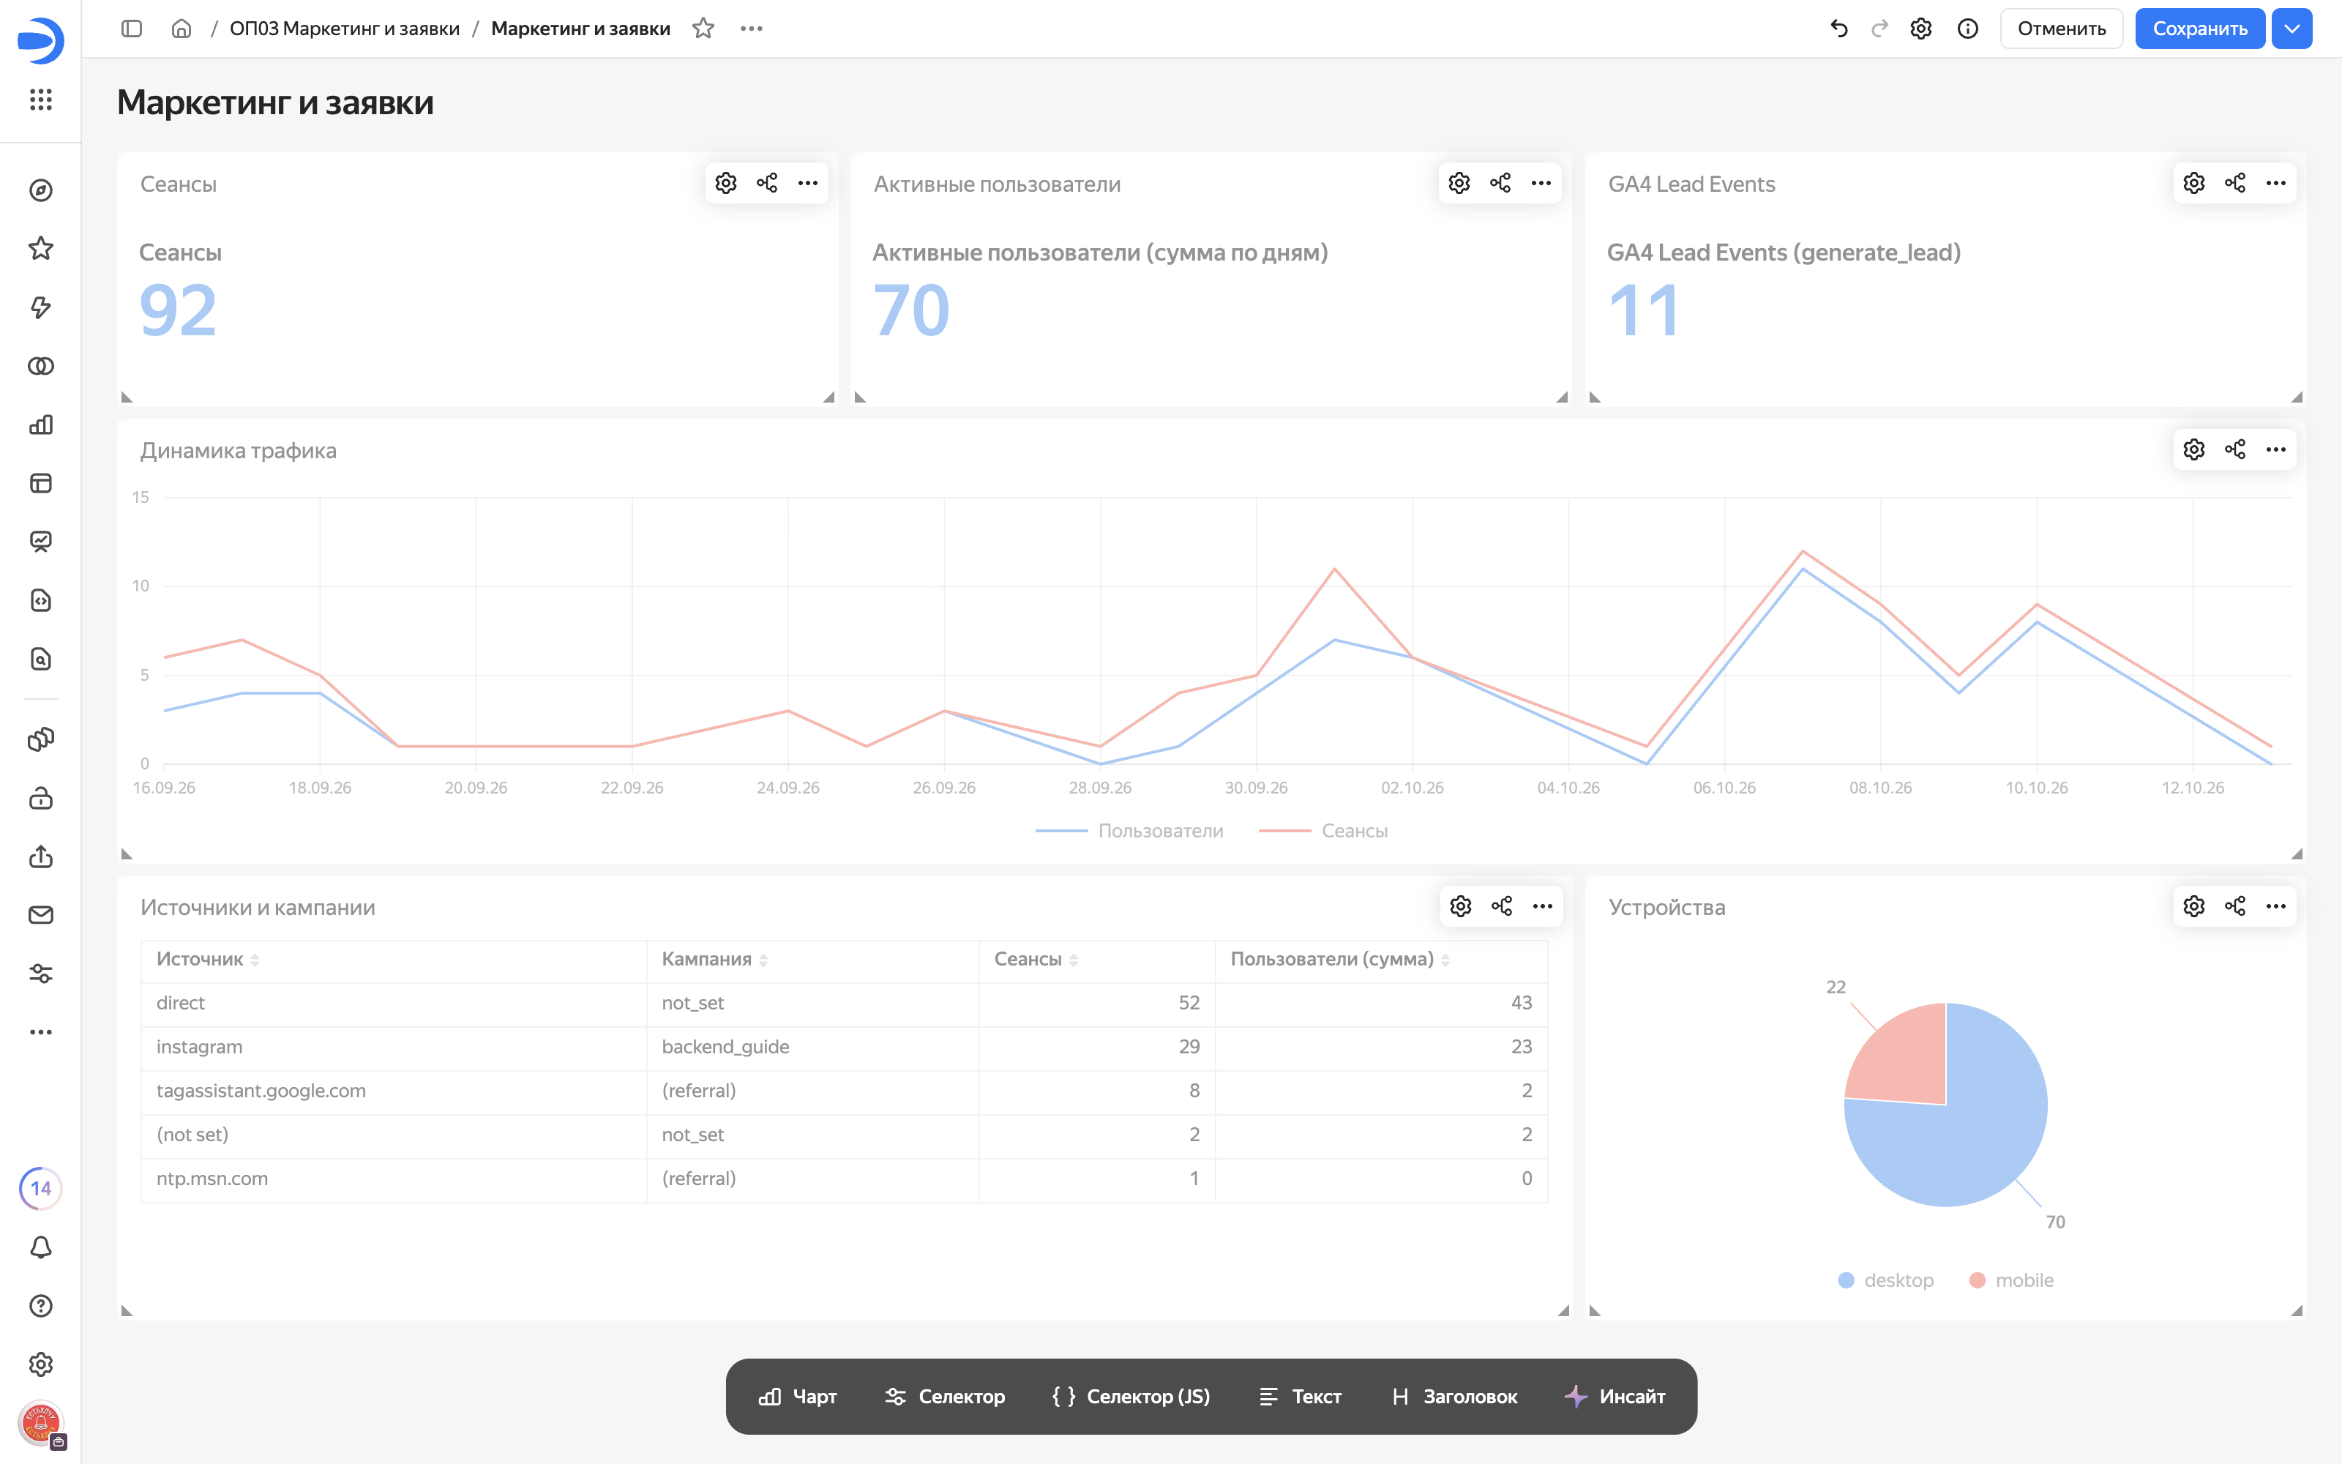Go to home via the house icon
Screen dimensions: 2342x1464
tap(181, 28)
